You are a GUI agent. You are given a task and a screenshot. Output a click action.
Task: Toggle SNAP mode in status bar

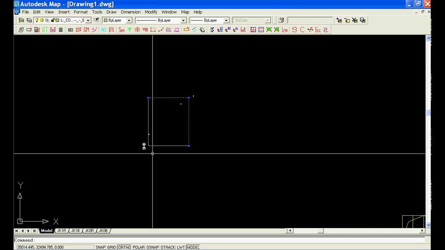click(x=100, y=247)
